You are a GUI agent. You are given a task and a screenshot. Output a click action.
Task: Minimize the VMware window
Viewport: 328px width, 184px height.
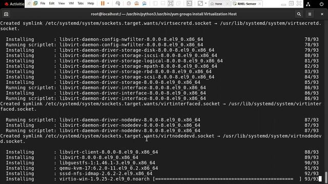[x=283, y=4]
